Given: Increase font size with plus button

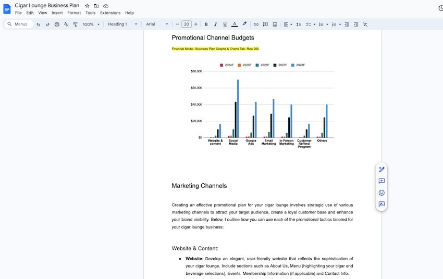Looking at the screenshot, I should [x=196, y=24].
